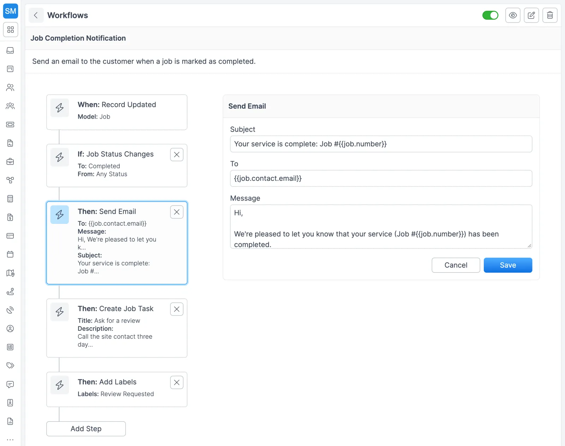Select the Then: Add Labels step

point(117,389)
